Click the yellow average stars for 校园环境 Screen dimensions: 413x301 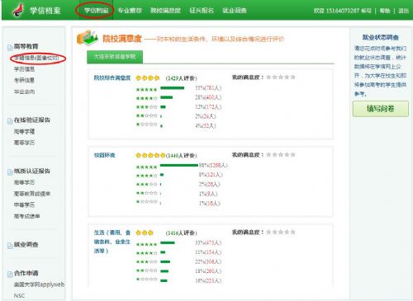(150, 155)
